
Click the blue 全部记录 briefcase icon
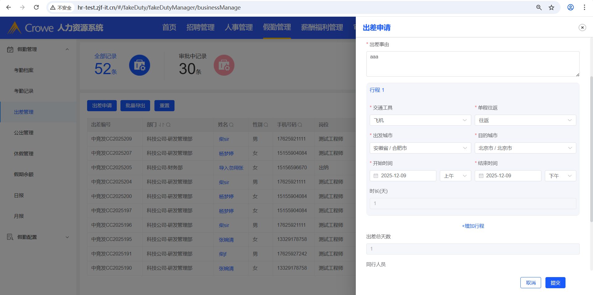(139, 65)
